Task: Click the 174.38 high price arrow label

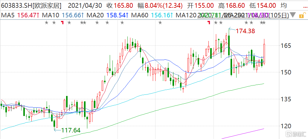Action: pos(245,31)
